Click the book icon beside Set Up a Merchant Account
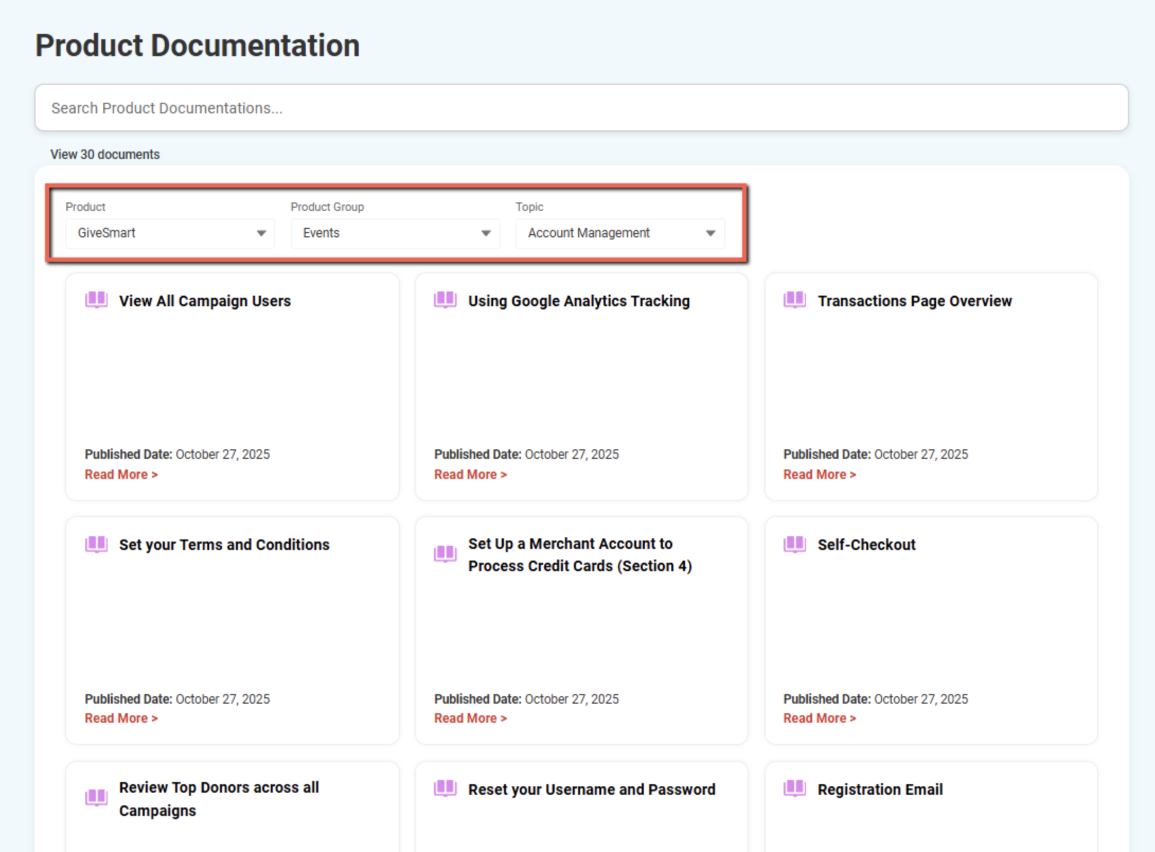 (x=445, y=554)
